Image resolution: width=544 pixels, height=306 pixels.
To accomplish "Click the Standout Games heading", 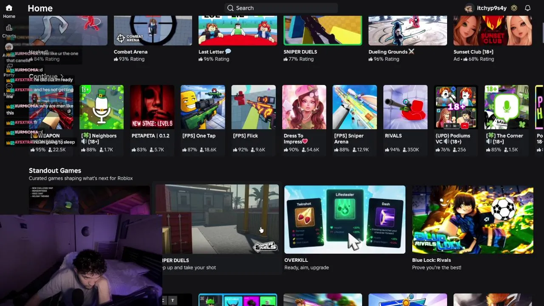I will tap(55, 170).
